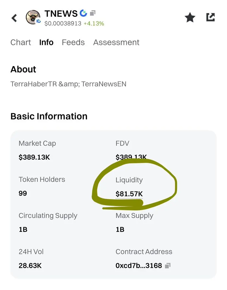Screen dimensions: 227x290
Task: Tap the blue circular badge next to TNEWS
Action: [x=83, y=13]
